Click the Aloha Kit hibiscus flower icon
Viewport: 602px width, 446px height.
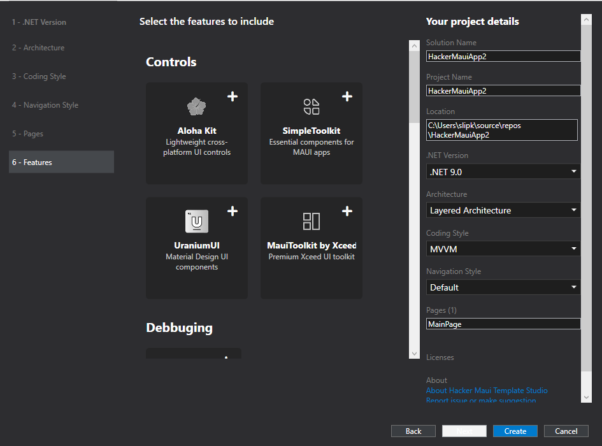pos(196,106)
